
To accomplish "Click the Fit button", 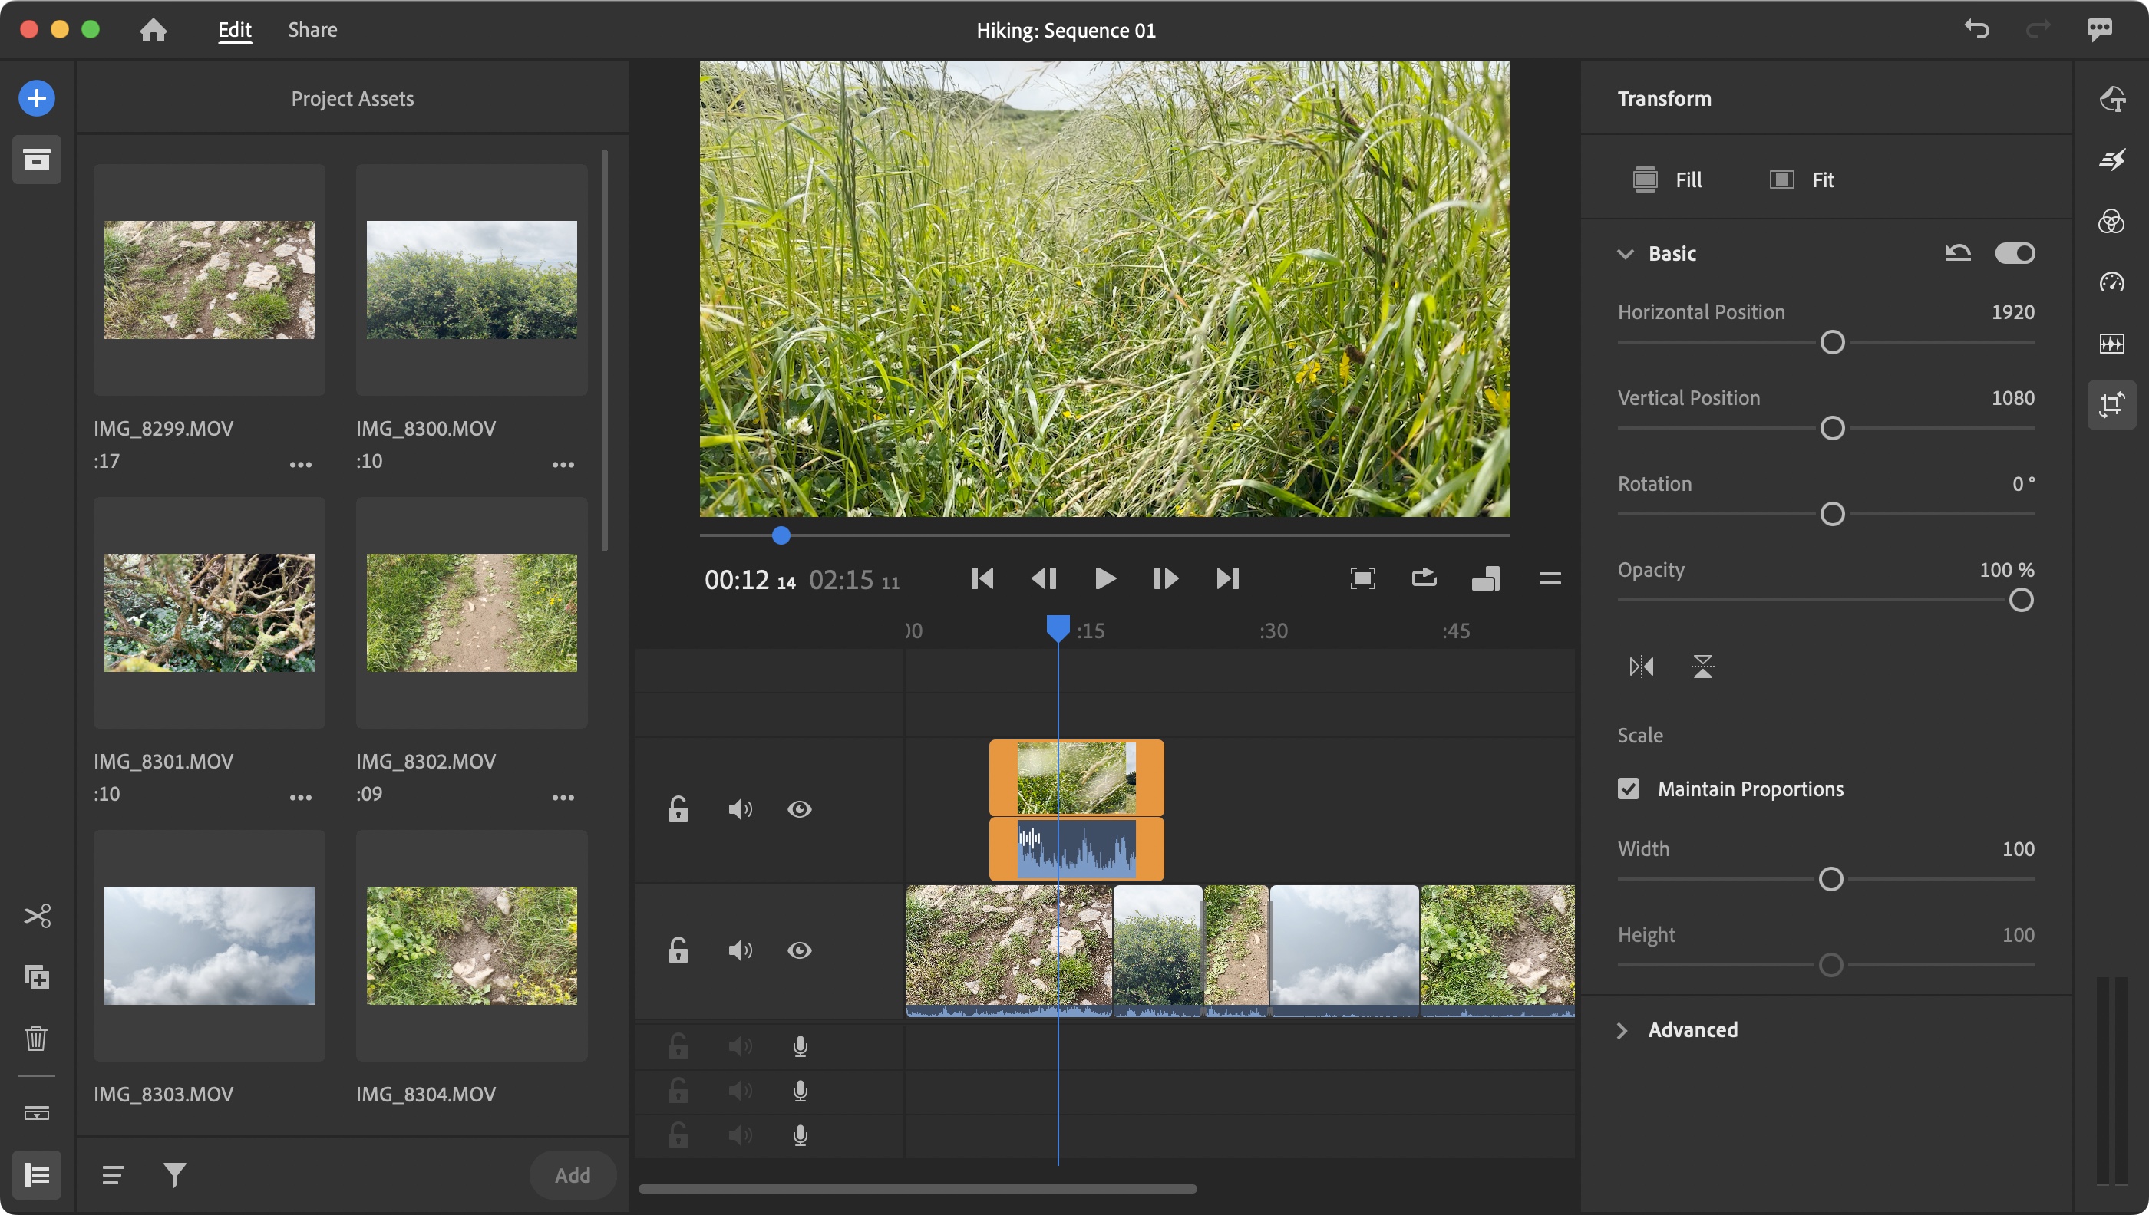I will pyautogui.click(x=1801, y=179).
